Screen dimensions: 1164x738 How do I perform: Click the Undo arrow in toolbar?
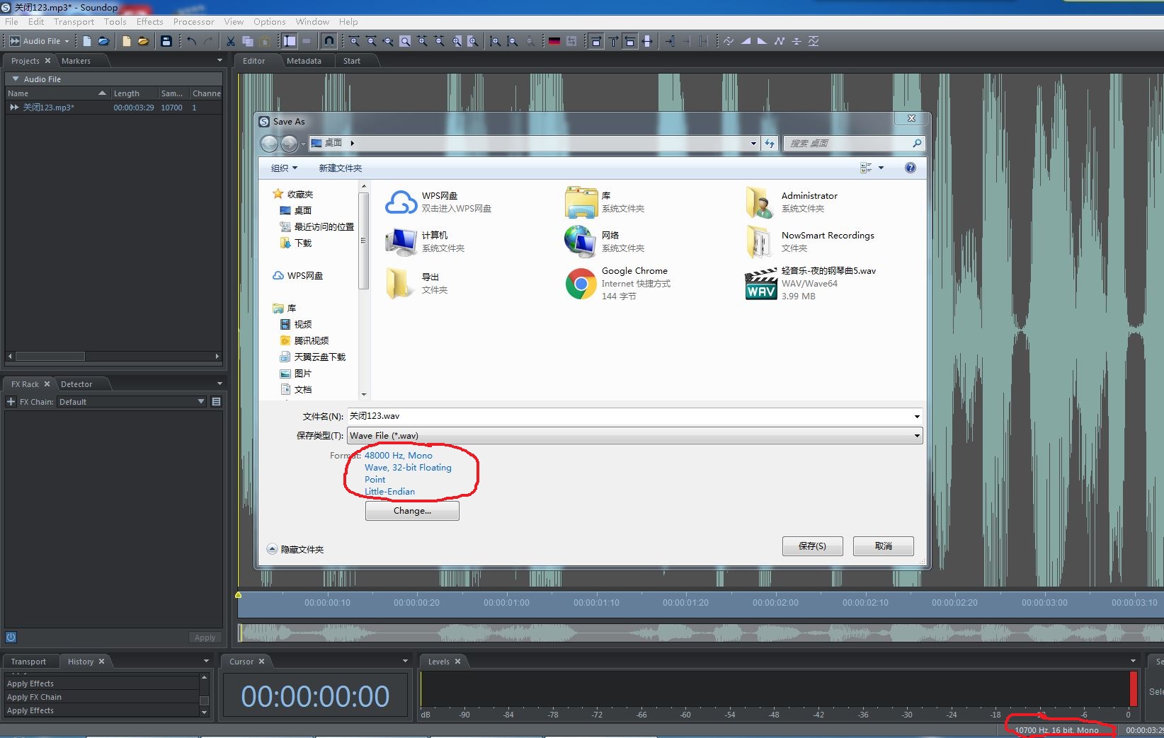coord(191,41)
